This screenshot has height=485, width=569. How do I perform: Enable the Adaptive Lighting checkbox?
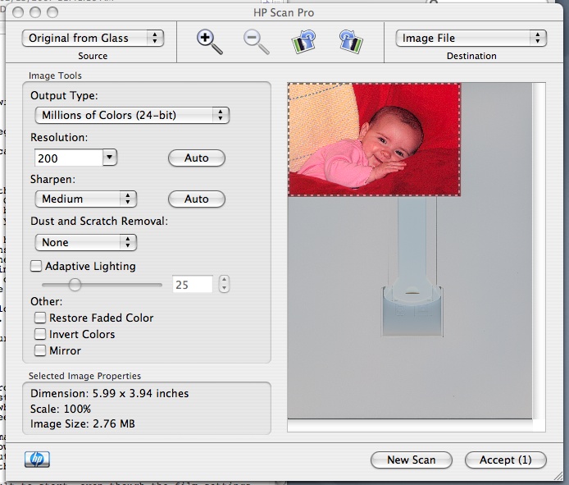coord(36,266)
